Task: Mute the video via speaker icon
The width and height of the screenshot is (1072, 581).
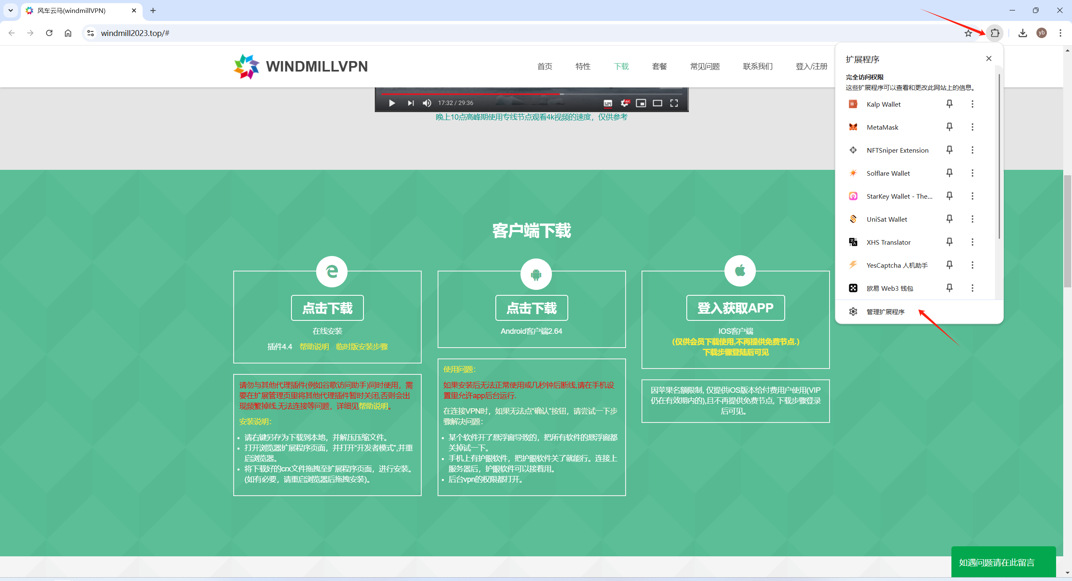Action: click(427, 103)
